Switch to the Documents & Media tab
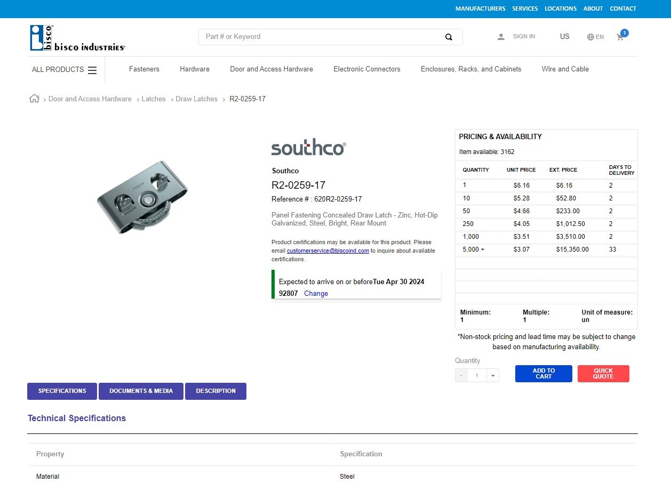This screenshot has height=483, width=671. click(141, 391)
